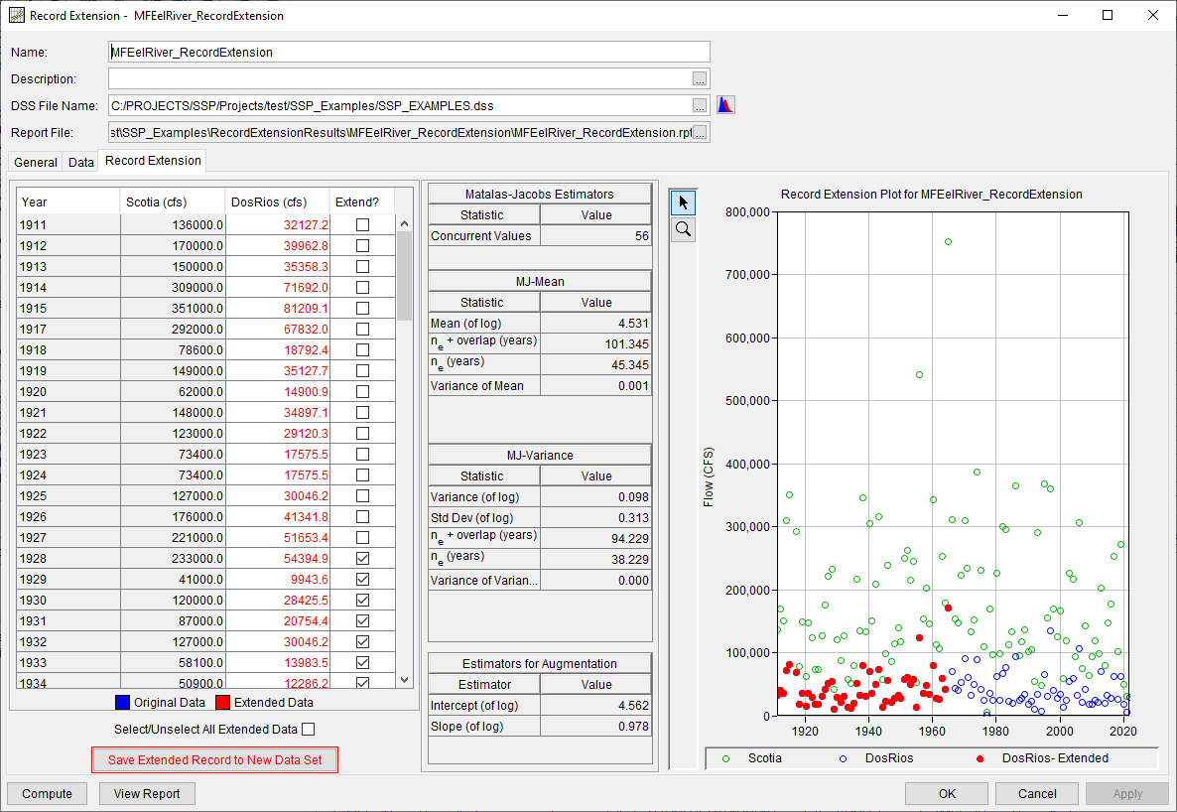Viewport: 1177px width, 812px height.
Task: Click the Variance of Mean value 0.001
Action: coord(596,385)
